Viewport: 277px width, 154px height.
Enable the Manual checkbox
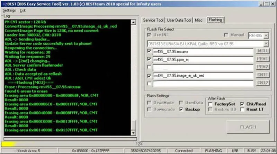click(x=226, y=35)
